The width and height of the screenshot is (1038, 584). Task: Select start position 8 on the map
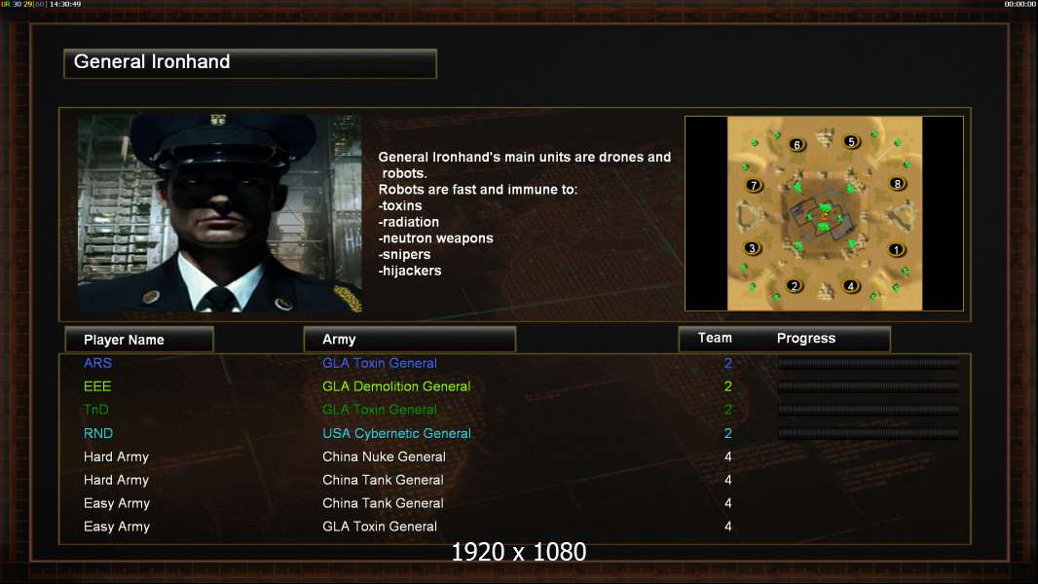pos(897,183)
